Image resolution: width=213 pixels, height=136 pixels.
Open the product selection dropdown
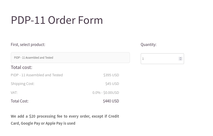pyautogui.click(x=70, y=58)
